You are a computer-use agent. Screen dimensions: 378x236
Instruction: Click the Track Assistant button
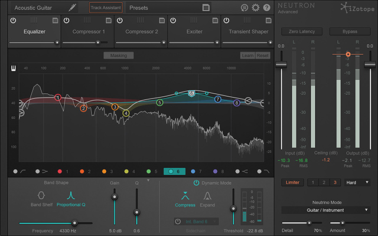coord(106,8)
